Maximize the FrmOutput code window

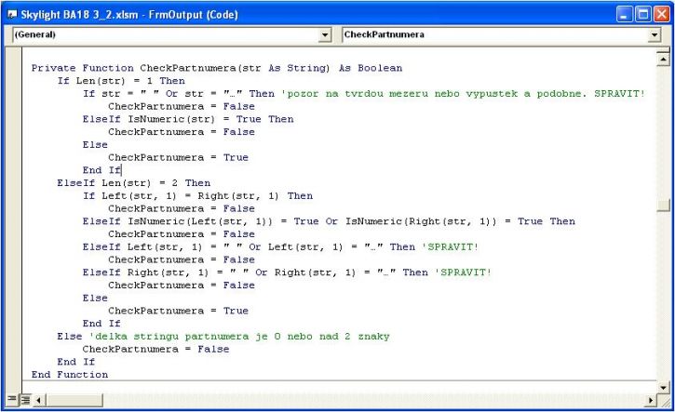pos(643,15)
